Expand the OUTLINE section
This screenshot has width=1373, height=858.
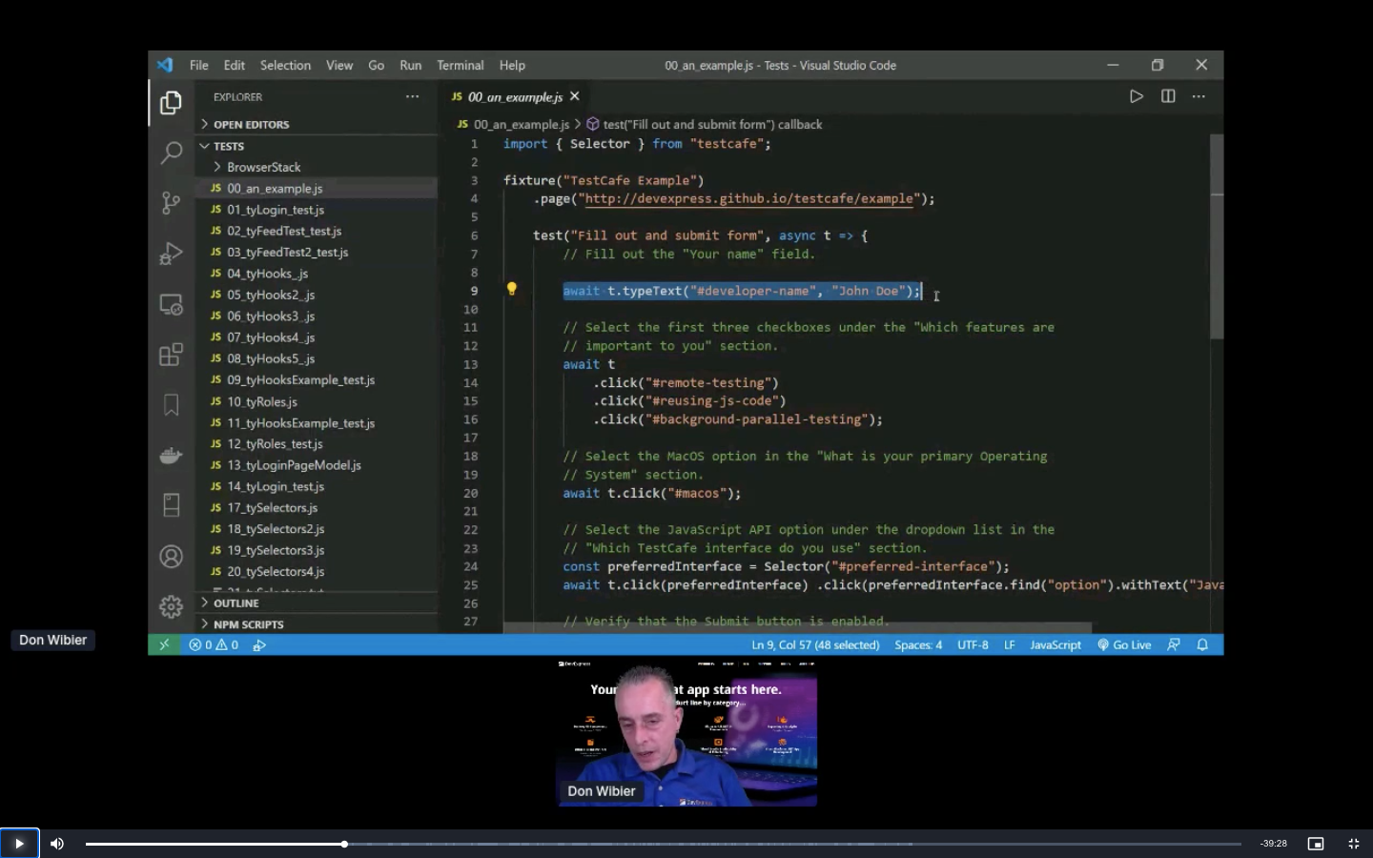tap(236, 603)
